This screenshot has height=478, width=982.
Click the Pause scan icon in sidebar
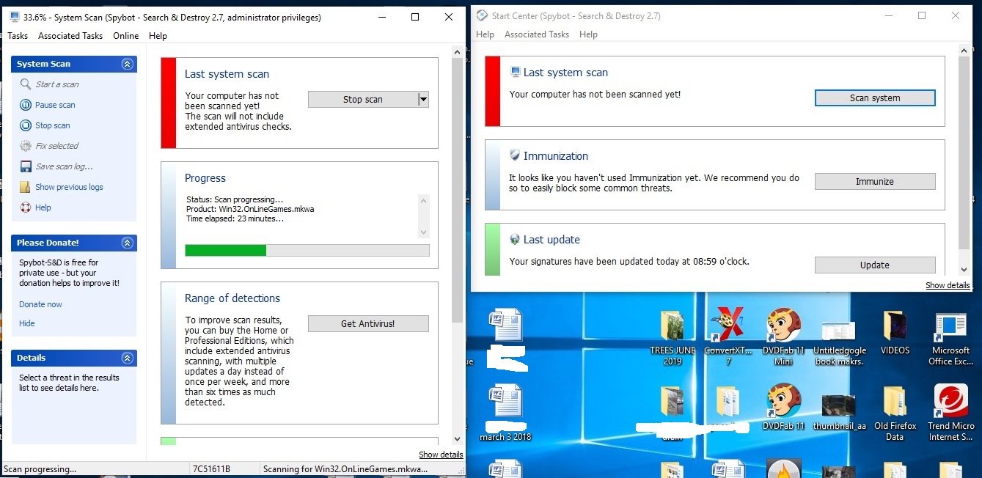click(x=26, y=105)
